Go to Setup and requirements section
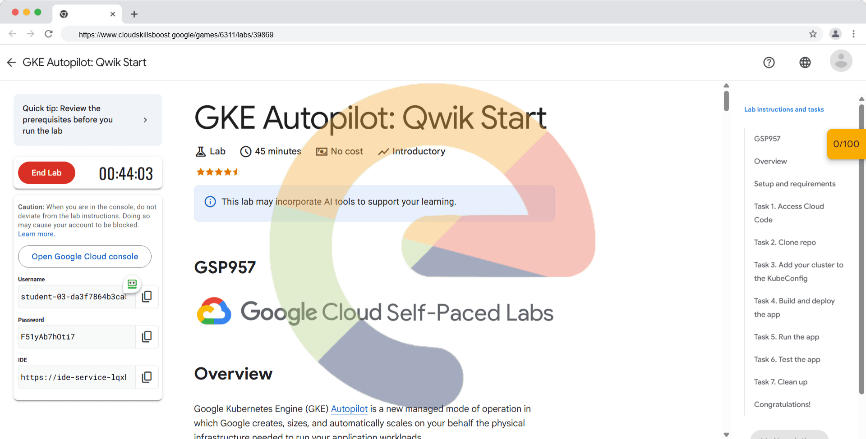The height and width of the screenshot is (439, 866). tap(794, 184)
